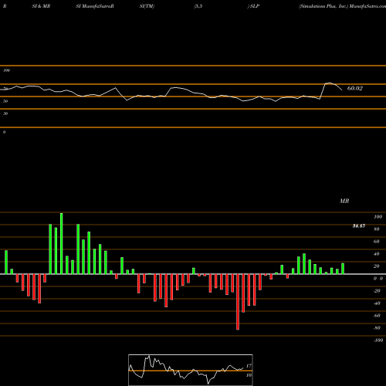This screenshot has width=386, height=386.
Task: Click the -20 label on the MR axis
Action: (x=377, y=291)
